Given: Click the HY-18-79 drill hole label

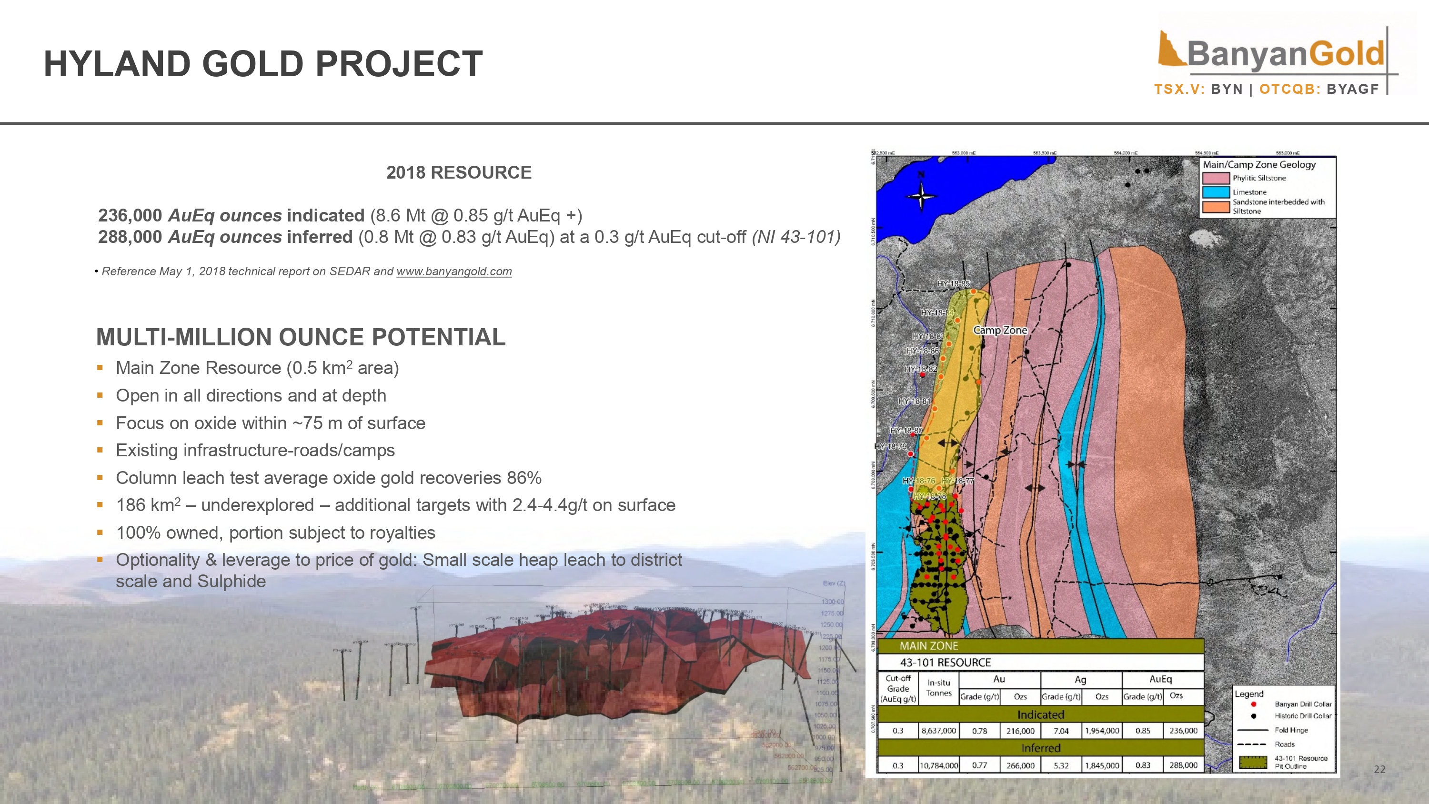Looking at the screenshot, I should 890,446.
